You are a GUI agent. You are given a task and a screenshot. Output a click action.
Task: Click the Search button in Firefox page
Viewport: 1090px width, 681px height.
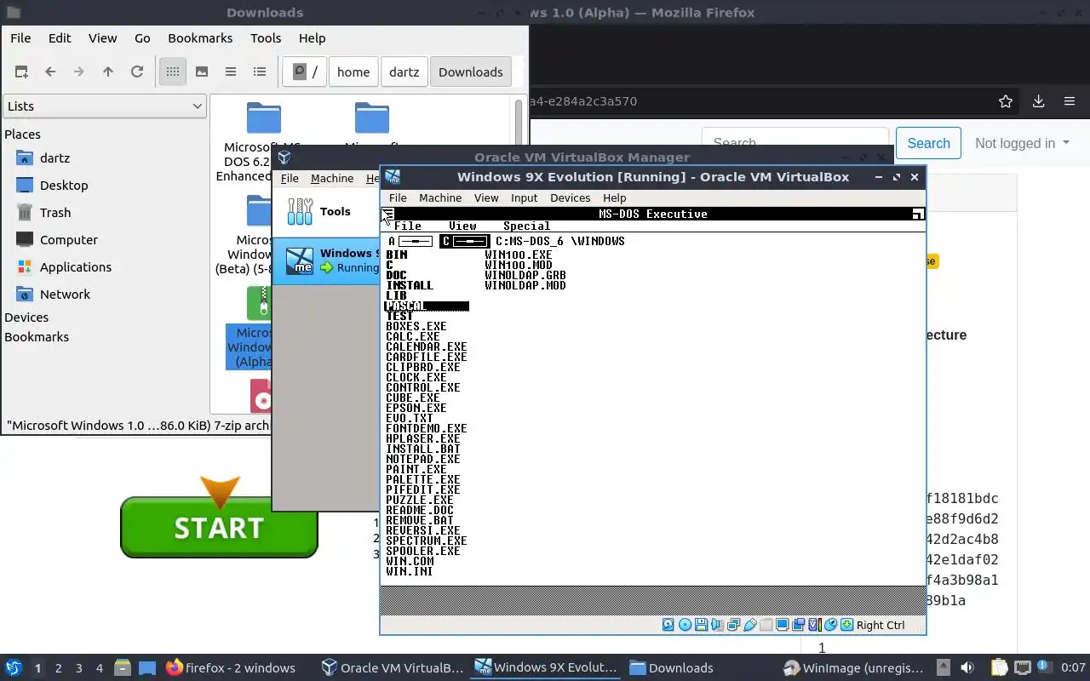click(928, 143)
